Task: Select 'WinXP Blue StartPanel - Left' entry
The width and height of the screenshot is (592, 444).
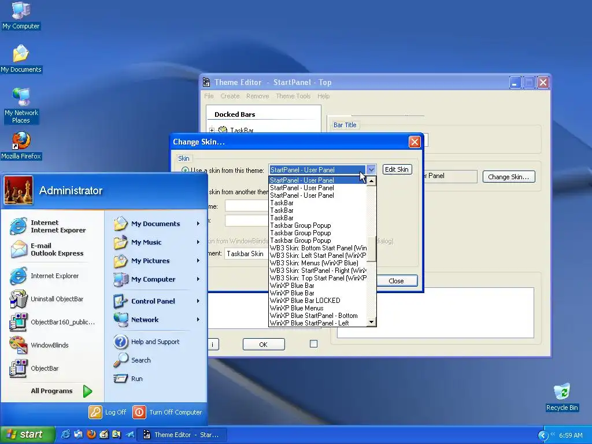Action: pyautogui.click(x=317, y=323)
